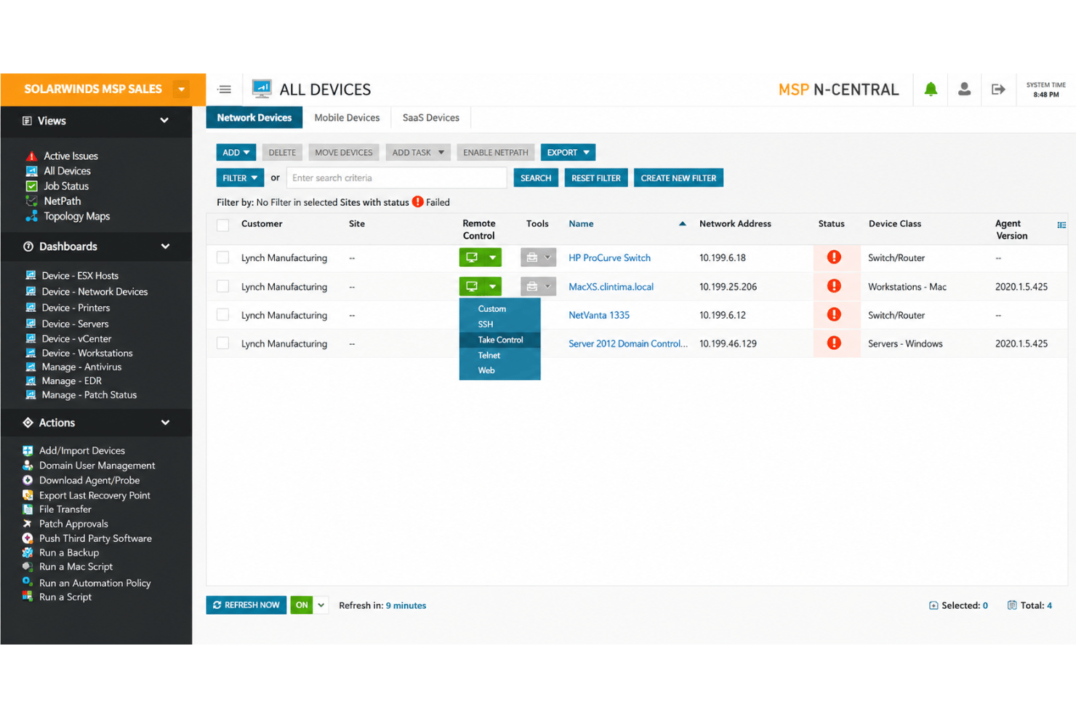Open the HP ProCurve Switch device link
The image size is (1076, 718).
(x=609, y=258)
